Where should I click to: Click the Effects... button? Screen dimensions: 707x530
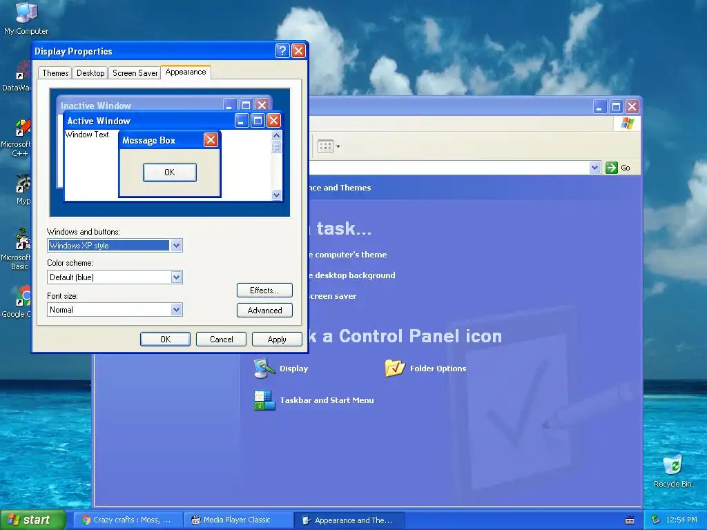pos(264,291)
